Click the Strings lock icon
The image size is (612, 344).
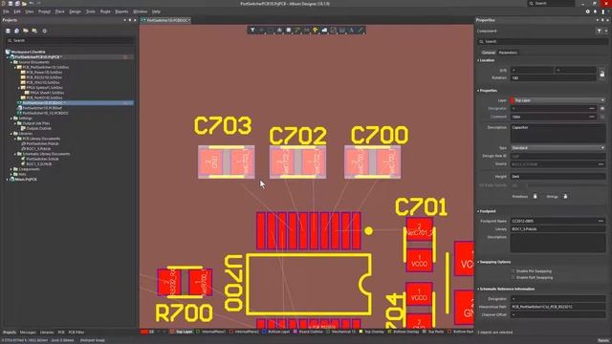[x=565, y=197]
